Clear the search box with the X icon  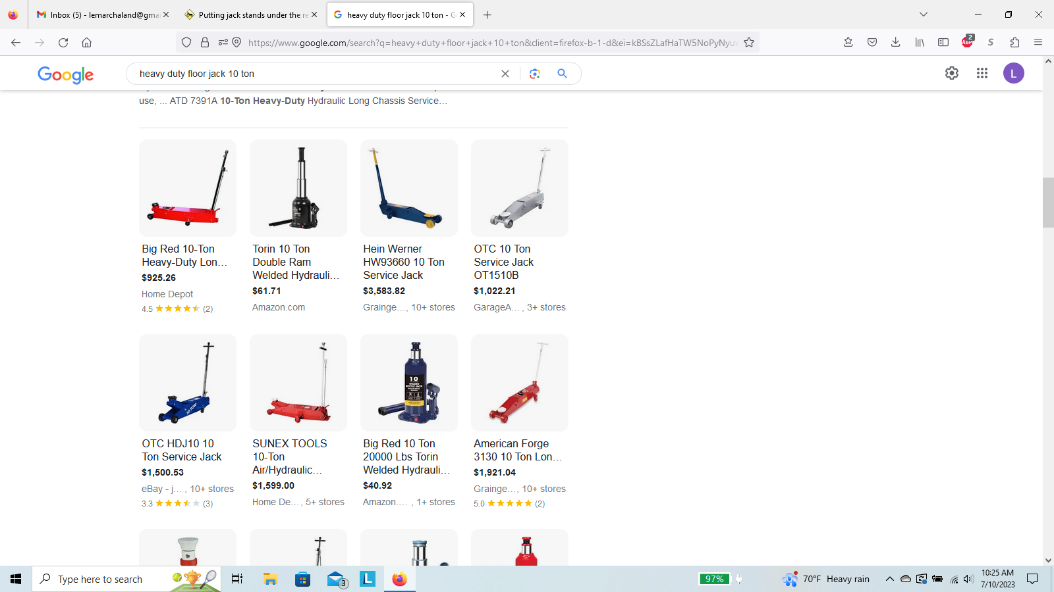pos(505,74)
